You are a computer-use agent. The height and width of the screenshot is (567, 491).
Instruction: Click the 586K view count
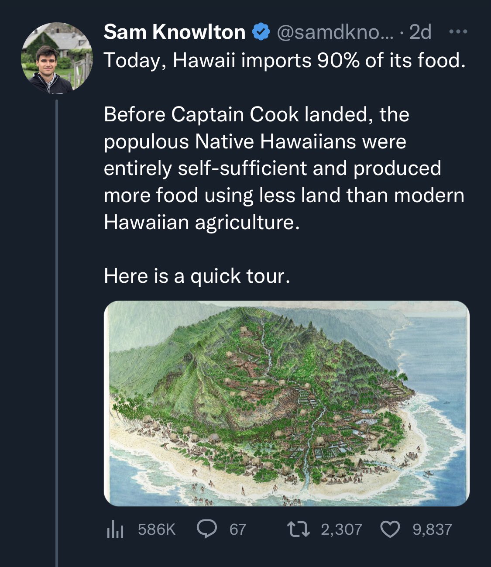click(156, 529)
